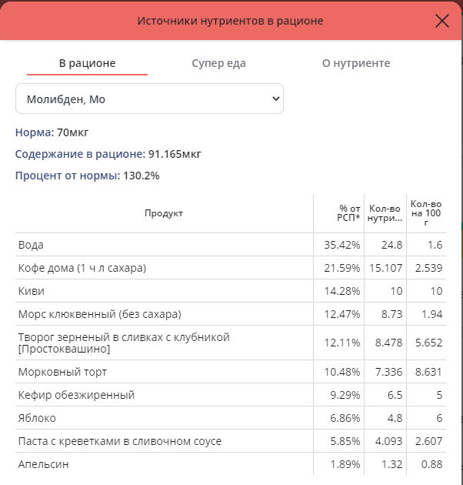This screenshot has width=463, height=485.
Task: Click the «Кол-во на 100 г» column header
Action: pos(426,212)
